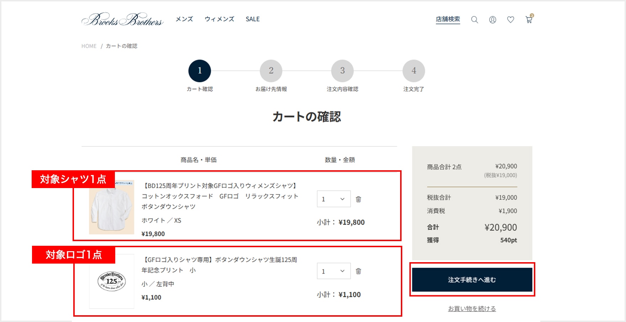Open the shopping cart icon
The height and width of the screenshot is (322, 626).
(529, 19)
